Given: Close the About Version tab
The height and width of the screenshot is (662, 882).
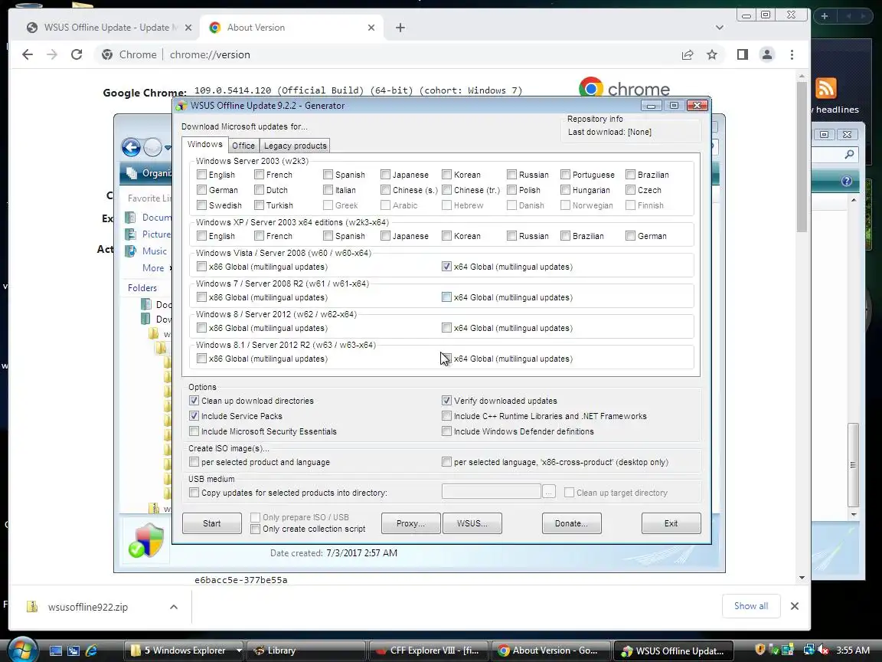Looking at the screenshot, I should 371,28.
